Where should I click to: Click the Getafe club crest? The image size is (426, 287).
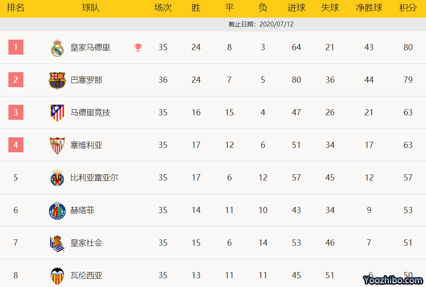(57, 210)
